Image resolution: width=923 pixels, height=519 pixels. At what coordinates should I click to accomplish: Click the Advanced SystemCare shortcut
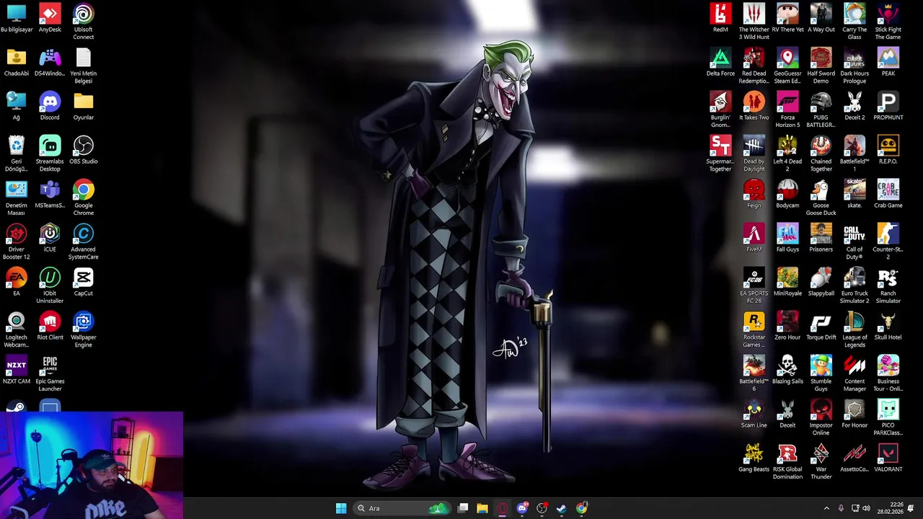(83, 241)
